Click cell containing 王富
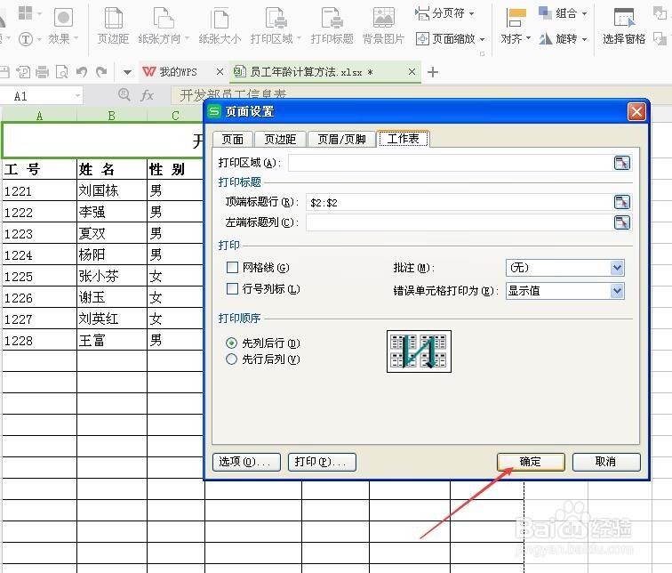Screen dimensions: 672x573 (112, 340)
